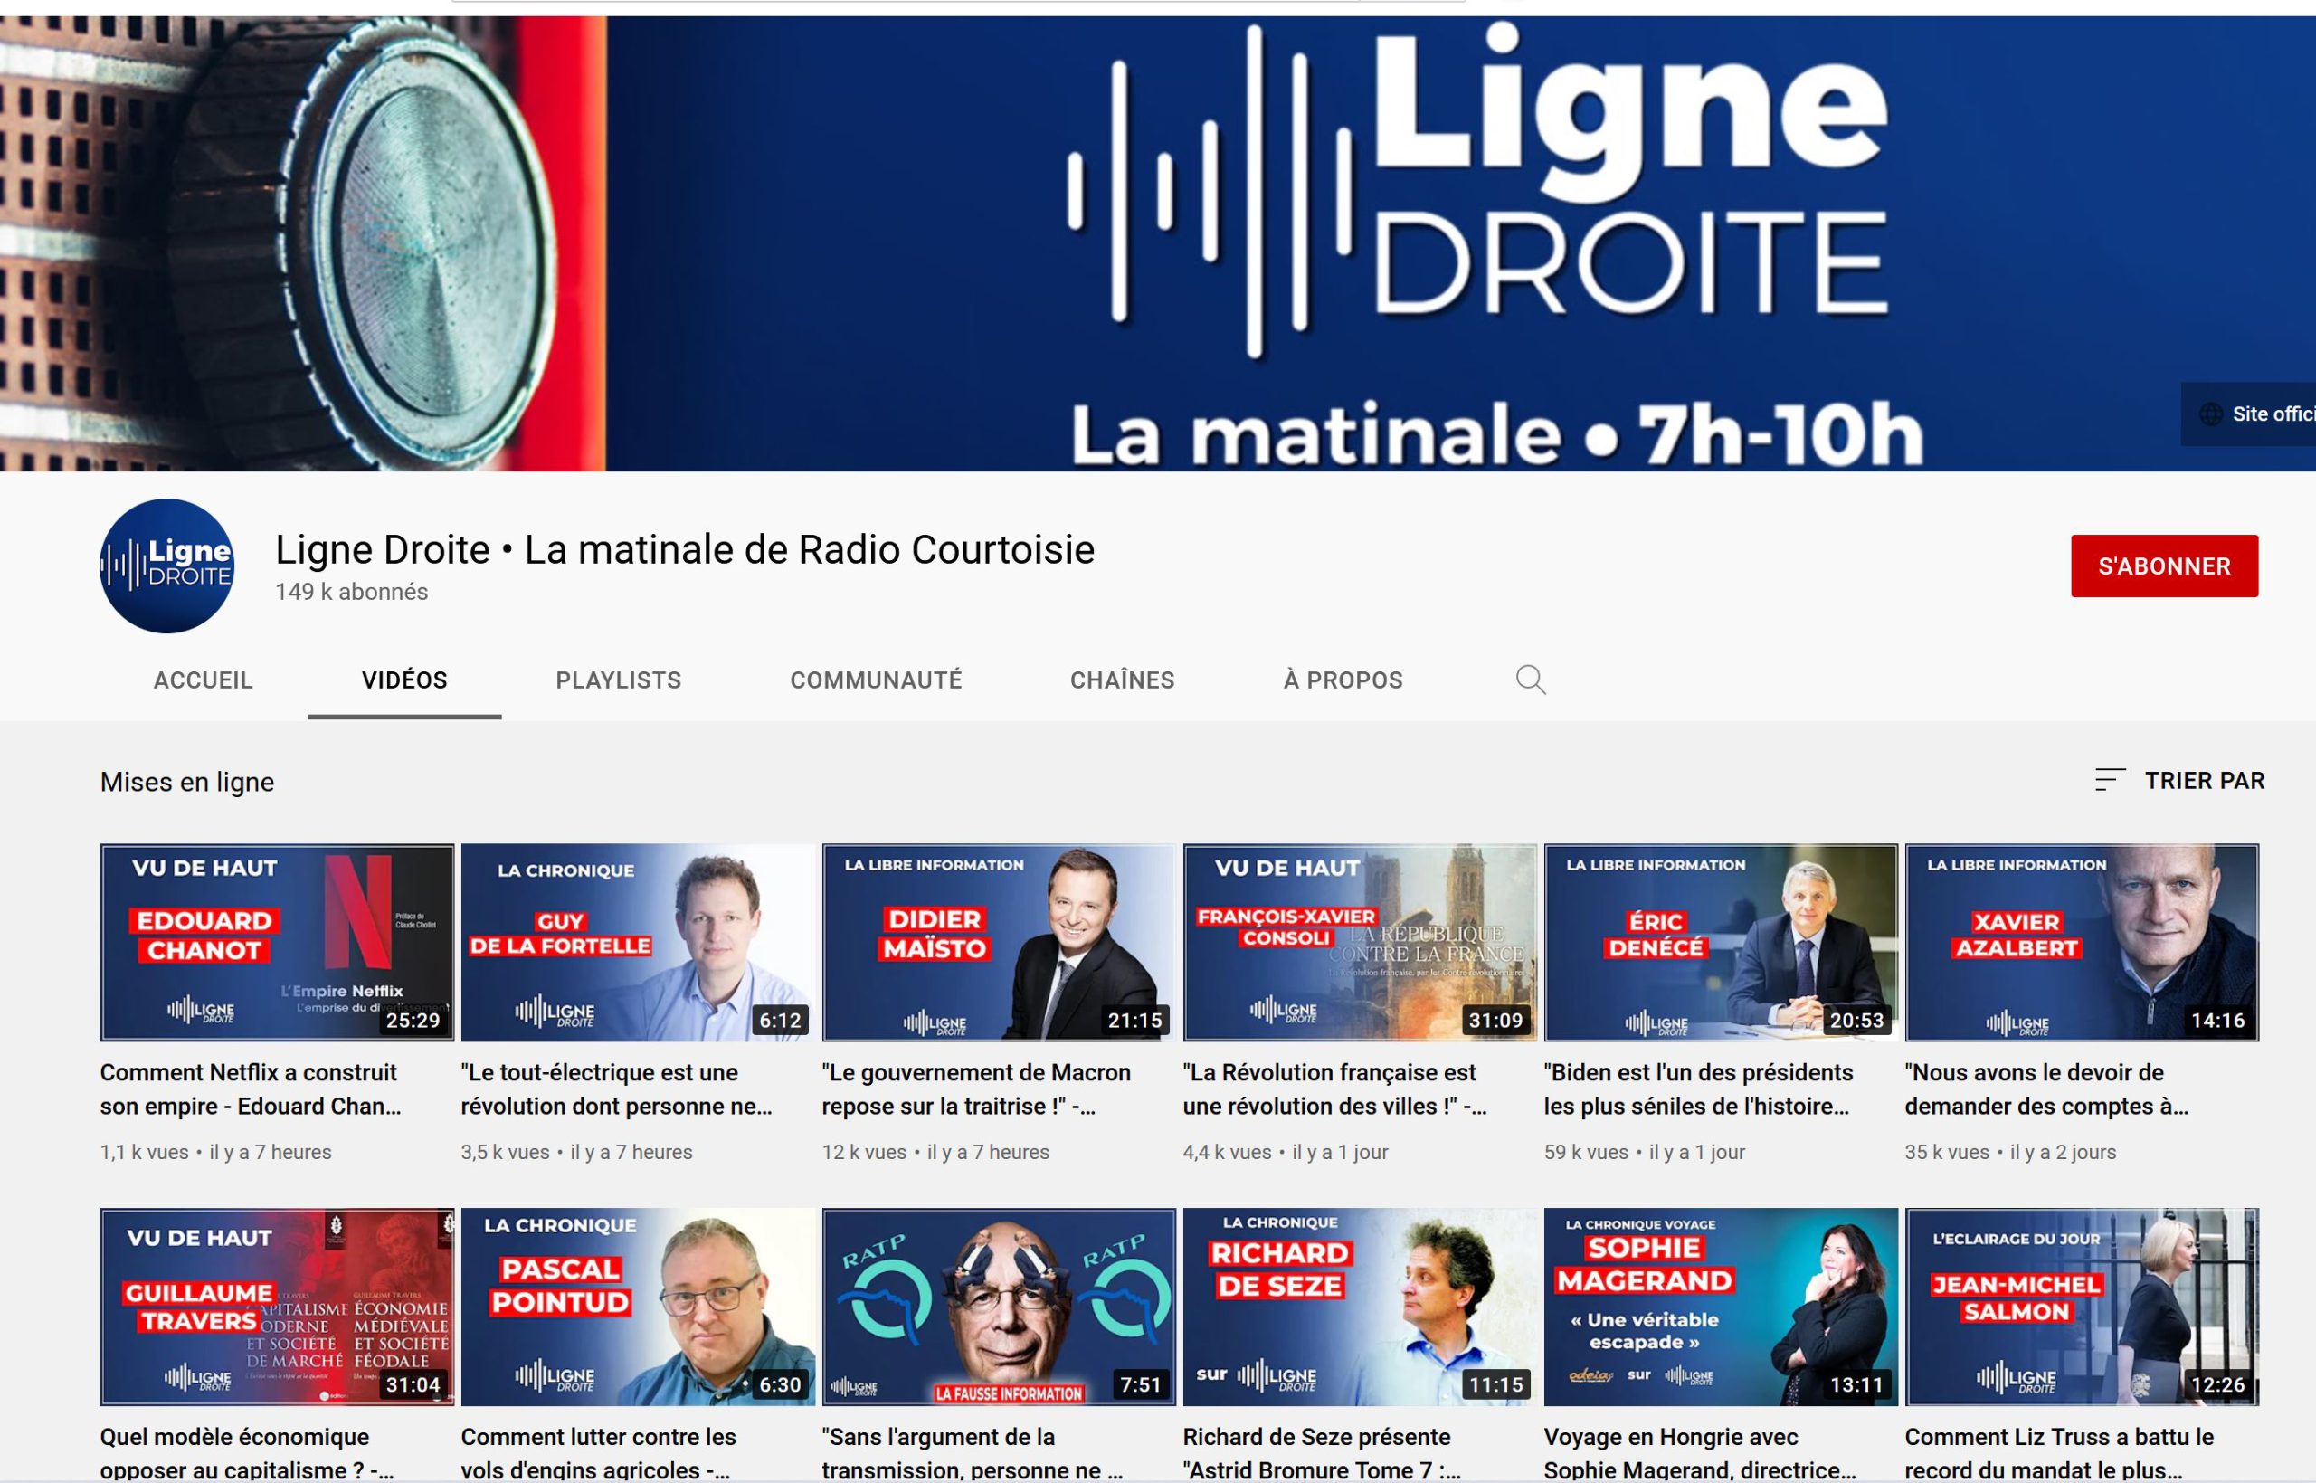The height and width of the screenshot is (1483, 2316).
Task: Open the À PROPOS tab
Action: [x=1343, y=680]
